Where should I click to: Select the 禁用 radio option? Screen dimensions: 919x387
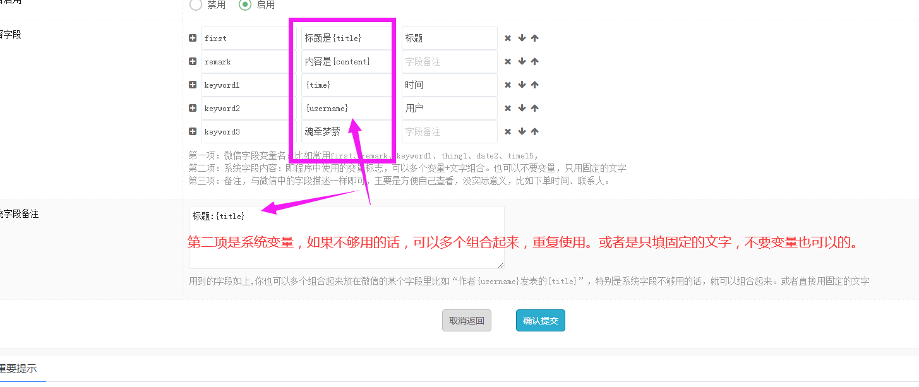196,5
